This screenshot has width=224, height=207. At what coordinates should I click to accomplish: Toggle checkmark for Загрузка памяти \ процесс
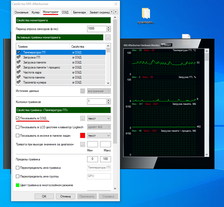(19, 67)
